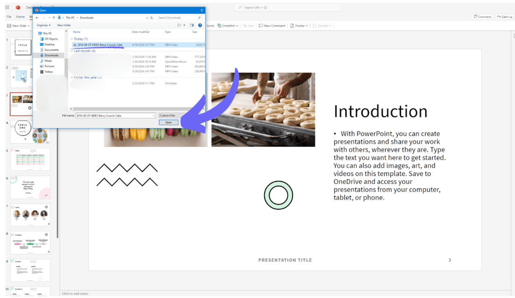
Task: Toggle the preview pane icon in dialog
Action: (192, 25)
